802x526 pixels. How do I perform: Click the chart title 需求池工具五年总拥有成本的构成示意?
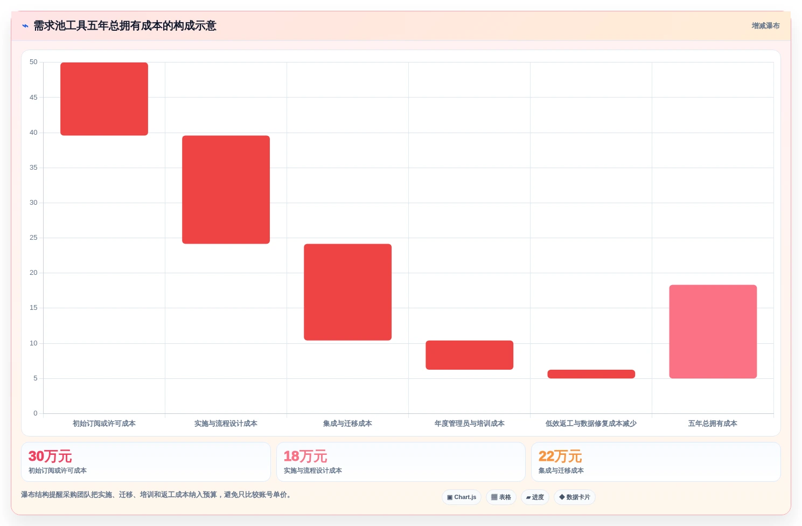click(x=125, y=26)
